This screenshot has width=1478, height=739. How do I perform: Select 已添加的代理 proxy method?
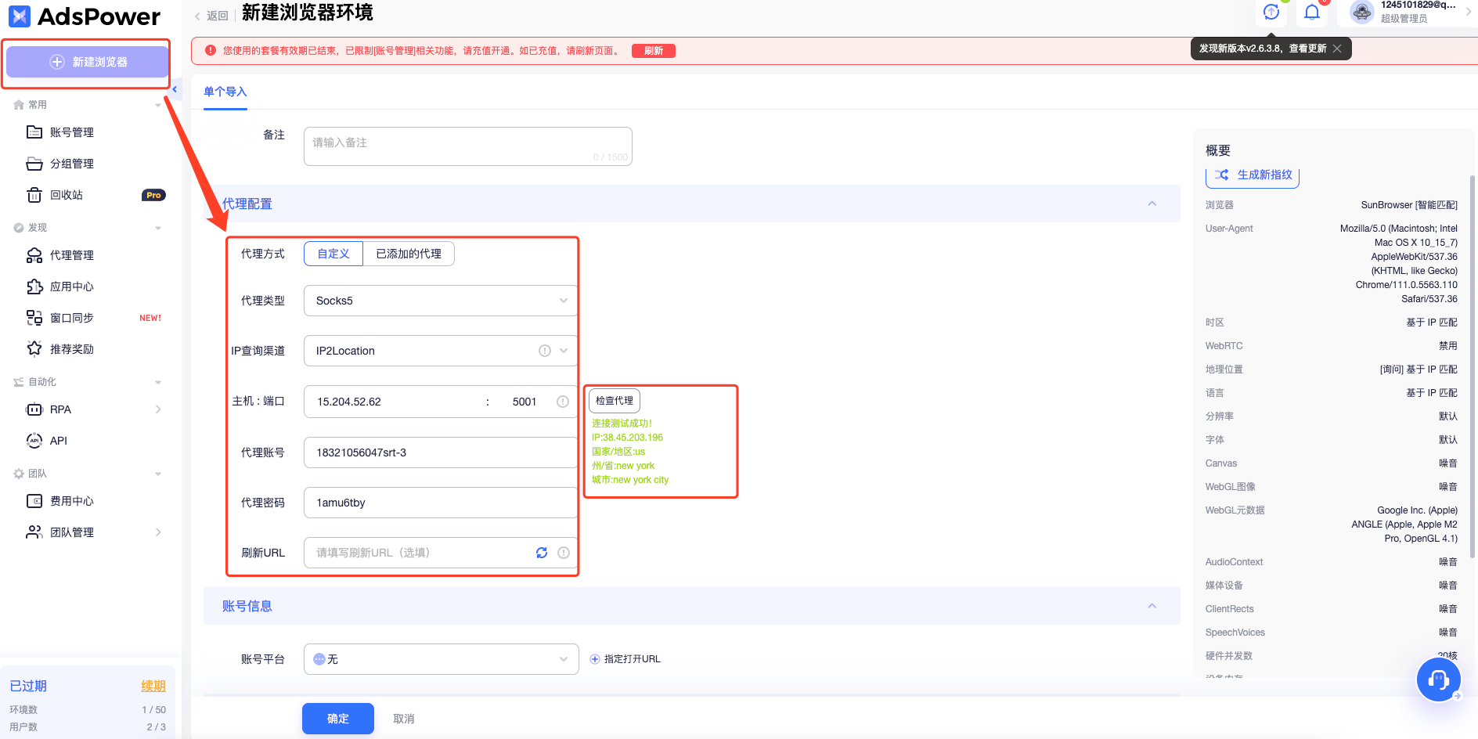click(x=409, y=254)
